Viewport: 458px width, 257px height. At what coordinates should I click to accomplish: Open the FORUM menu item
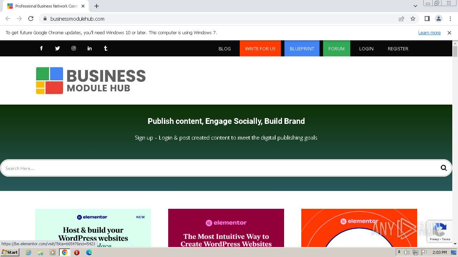336,49
